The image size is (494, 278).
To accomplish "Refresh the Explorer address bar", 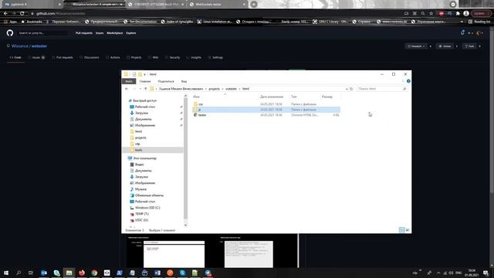I will pyautogui.click(x=351, y=89).
